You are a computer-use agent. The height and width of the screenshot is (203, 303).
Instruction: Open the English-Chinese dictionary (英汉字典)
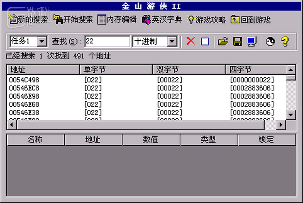tap(162, 19)
